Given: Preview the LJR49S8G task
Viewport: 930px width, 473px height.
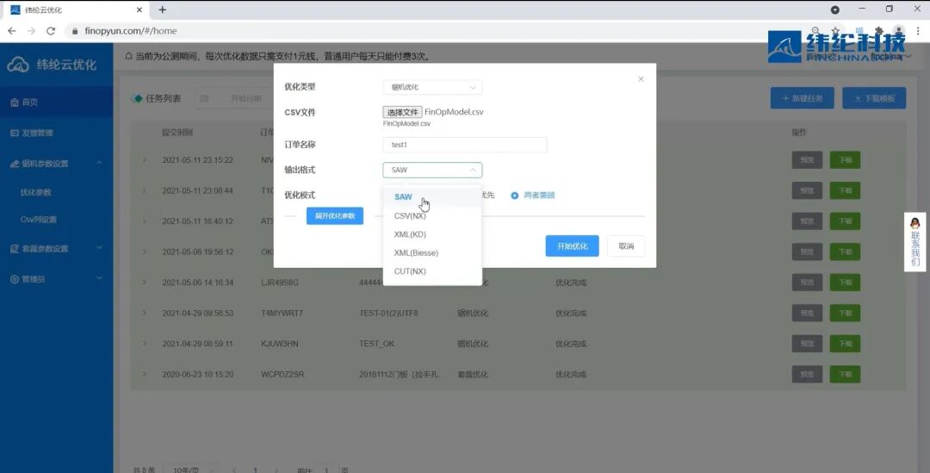Looking at the screenshot, I should click(807, 283).
